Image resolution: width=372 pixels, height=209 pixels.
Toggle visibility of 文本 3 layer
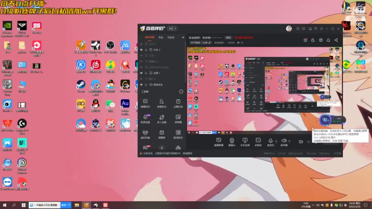click(141, 44)
